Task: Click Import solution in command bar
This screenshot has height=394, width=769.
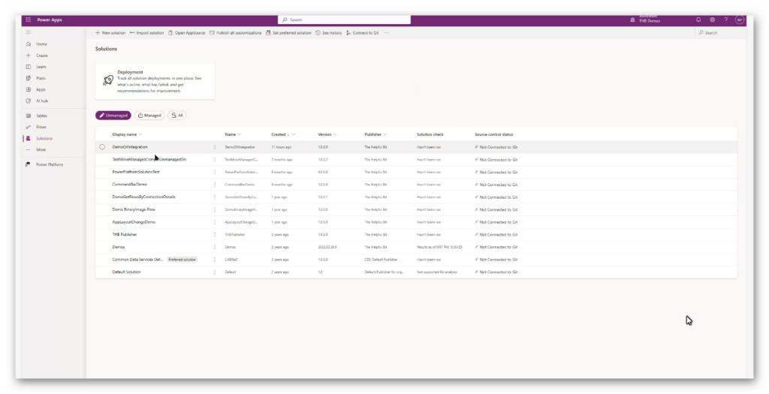Action: [x=146, y=33]
